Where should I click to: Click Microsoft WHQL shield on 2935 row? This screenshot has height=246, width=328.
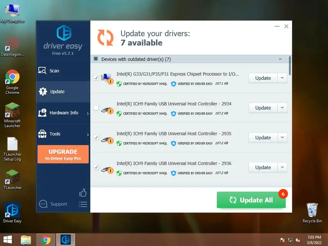[119, 143]
